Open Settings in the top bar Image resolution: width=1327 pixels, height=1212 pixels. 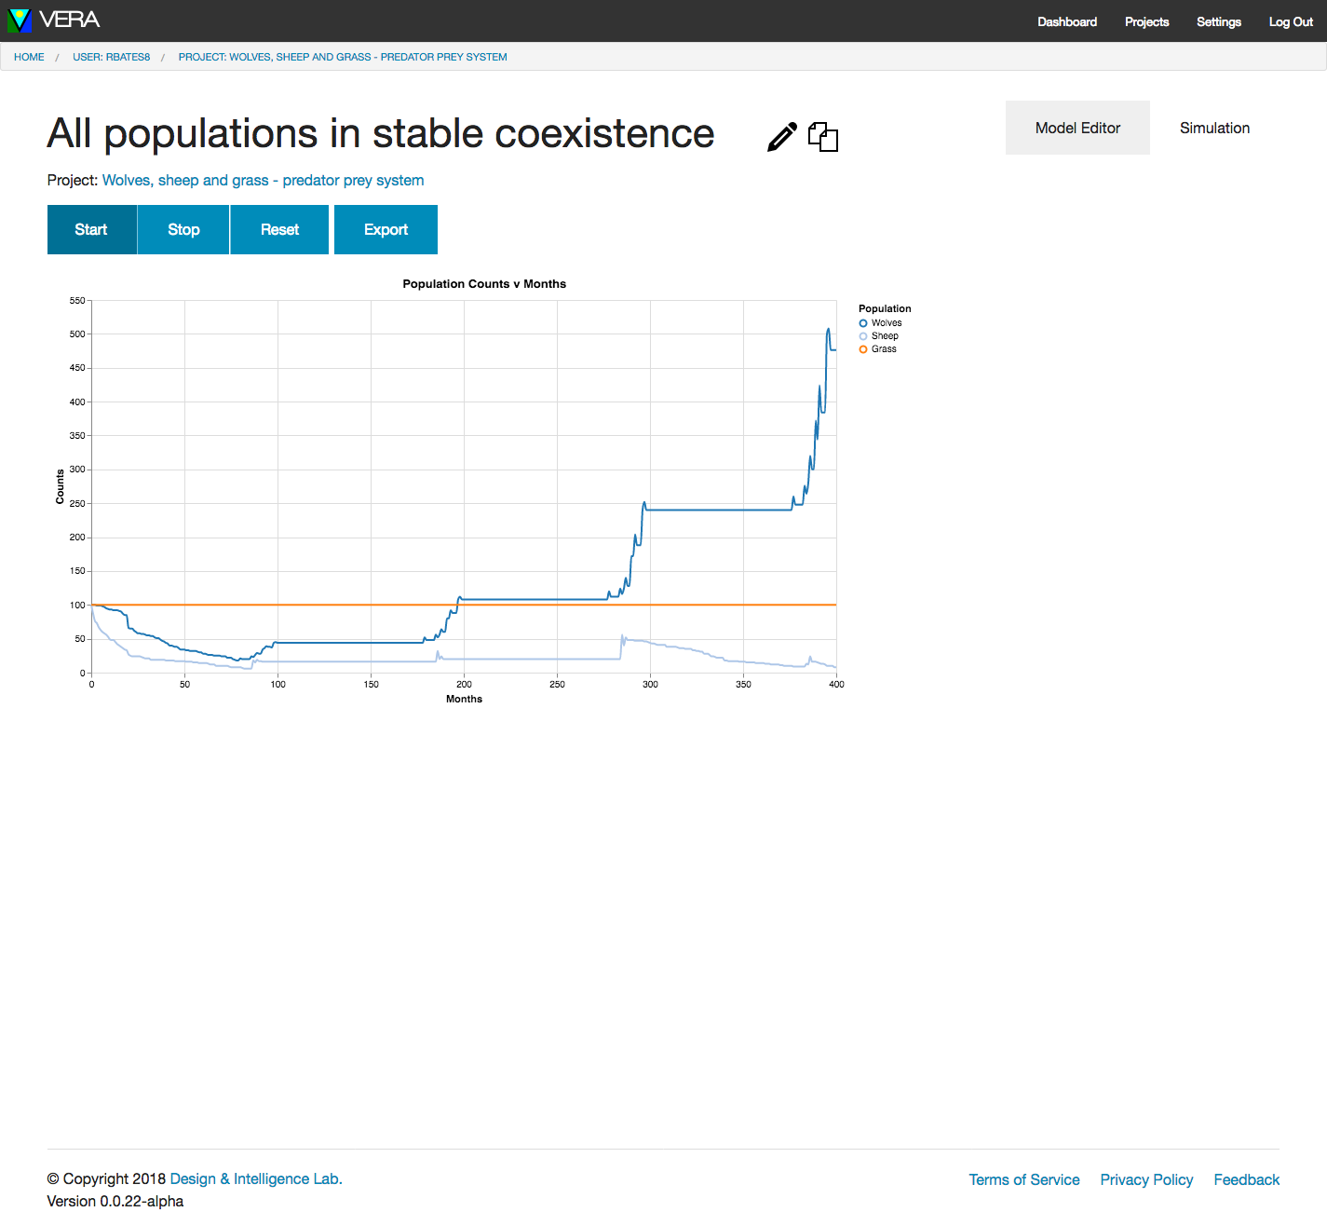click(1218, 21)
